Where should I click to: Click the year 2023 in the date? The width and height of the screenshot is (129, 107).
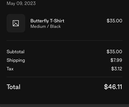pos(30,4)
